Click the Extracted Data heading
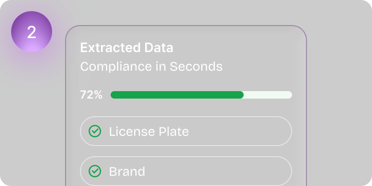 [126, 48]
